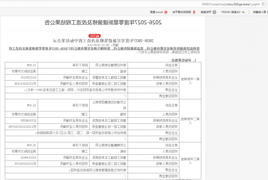
Task: Click 满足招标文件要求 in second candidate block
Action: point(24,114)
